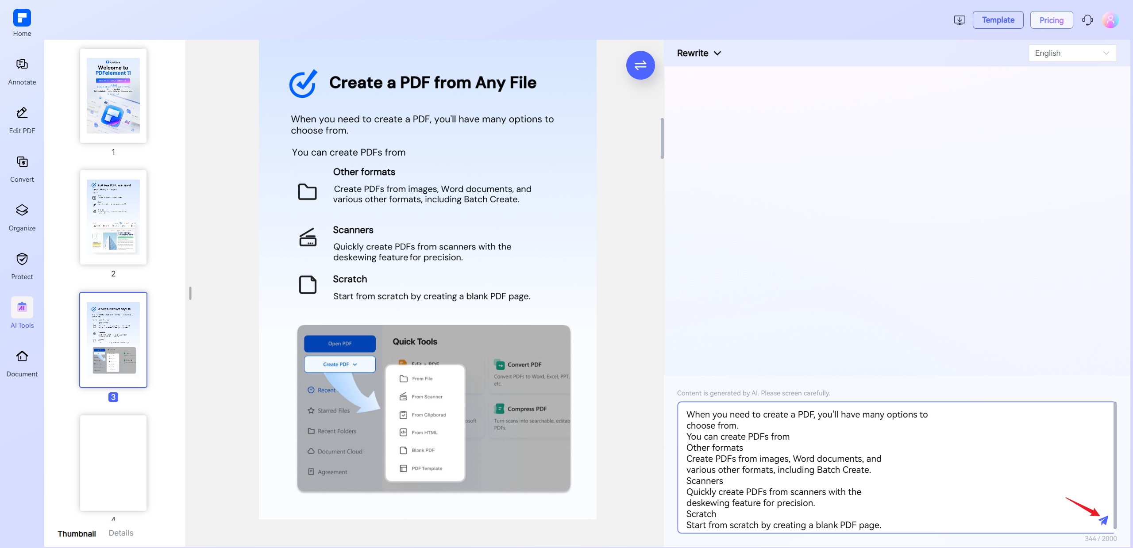Image resolution: width=1133 pixels, height=548 pixels.
Task: Click the blue send arrow icon
Action: tap(1103, 520)
